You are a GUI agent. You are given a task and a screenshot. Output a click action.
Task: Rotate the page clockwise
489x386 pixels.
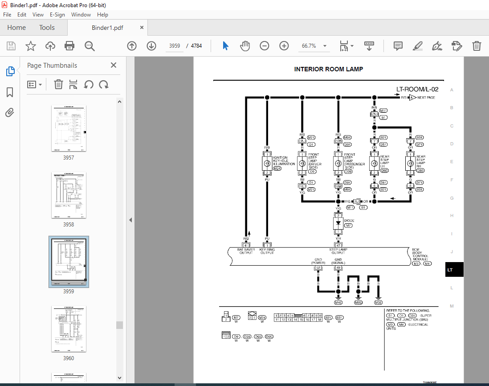tap(103, 84)
